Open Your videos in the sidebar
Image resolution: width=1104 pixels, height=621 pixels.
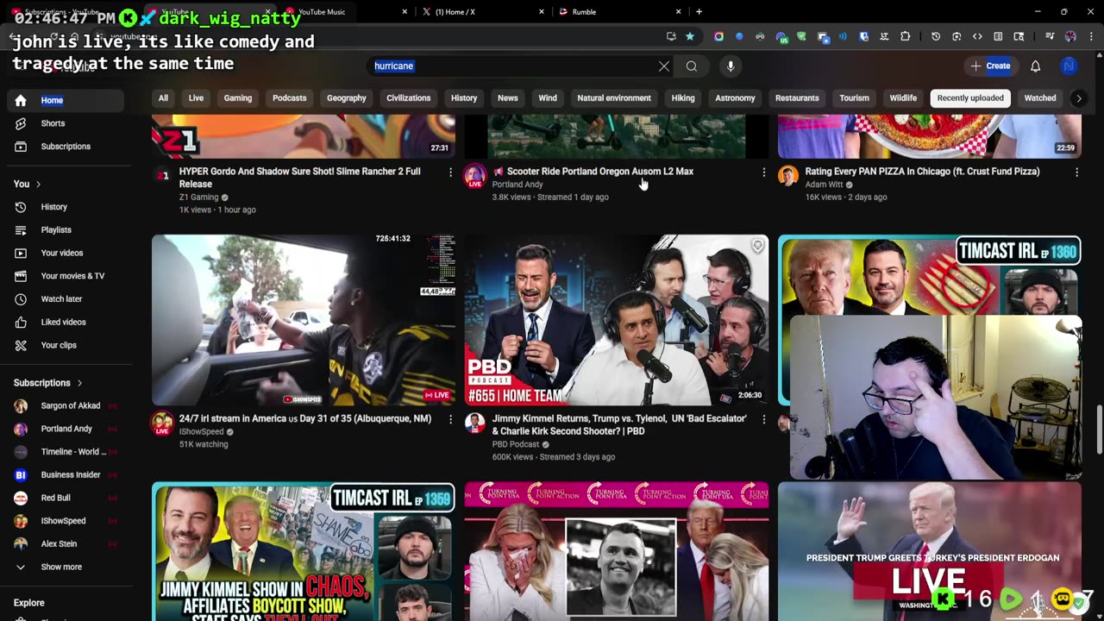(x=66, y=253)
